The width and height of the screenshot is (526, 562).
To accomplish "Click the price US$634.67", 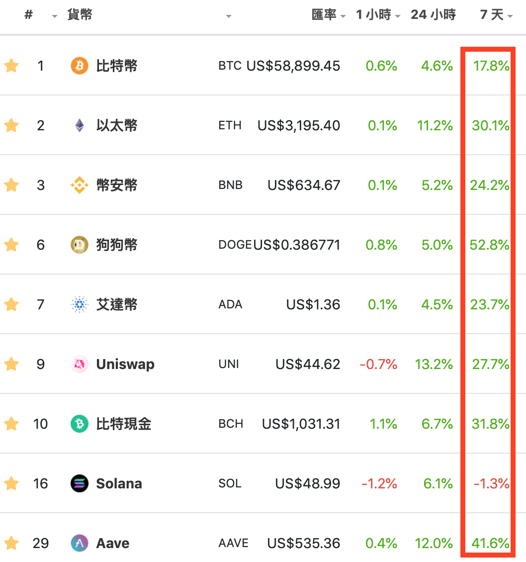I will [304, 186].
